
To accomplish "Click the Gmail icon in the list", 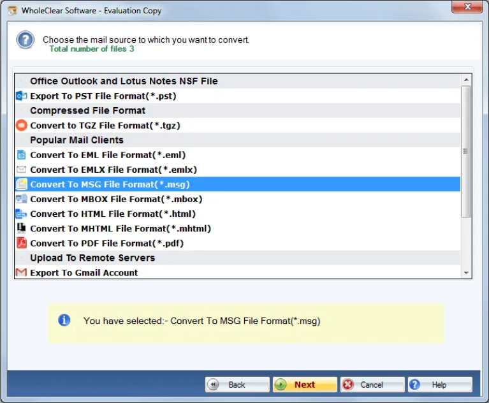I will tap(21, 272).
